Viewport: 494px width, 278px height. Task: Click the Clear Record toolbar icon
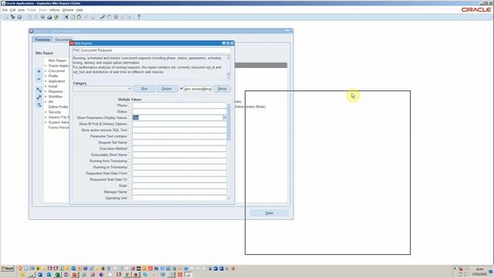[86, 17]
